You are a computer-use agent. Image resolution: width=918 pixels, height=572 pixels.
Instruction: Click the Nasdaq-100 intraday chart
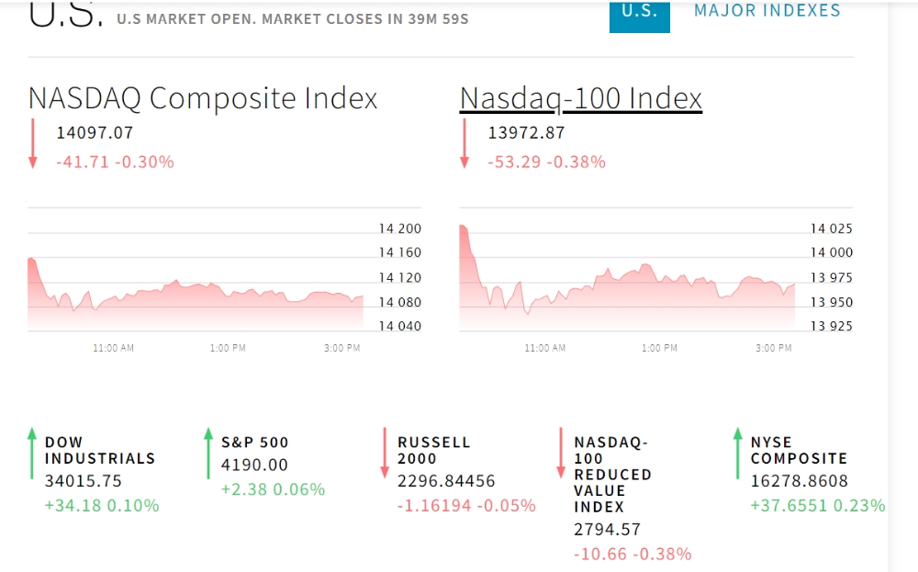[x=626, y=285]
